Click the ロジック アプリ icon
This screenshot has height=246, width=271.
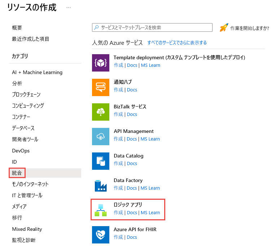coord(101,210)
